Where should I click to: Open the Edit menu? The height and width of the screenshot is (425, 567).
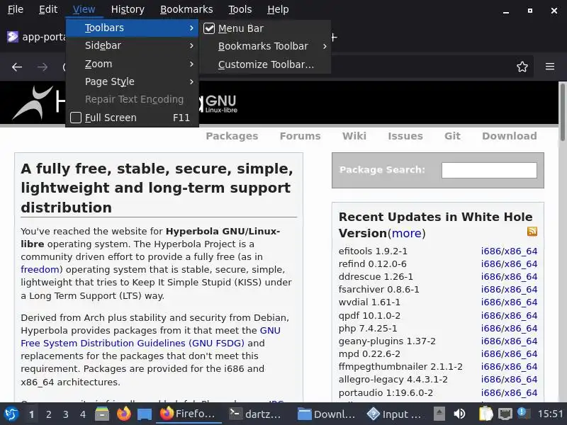[48, 9]
